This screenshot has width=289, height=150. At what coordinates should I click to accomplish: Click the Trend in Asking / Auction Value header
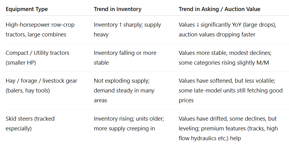219,9
